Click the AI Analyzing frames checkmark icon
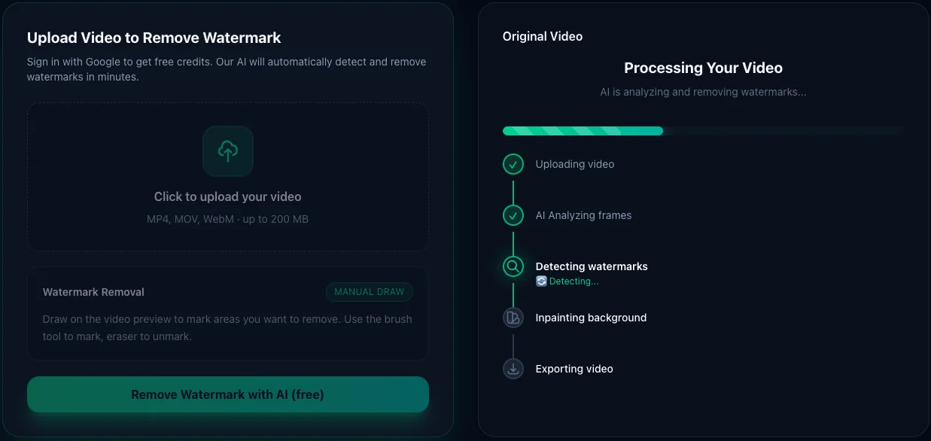 pyautogui.click(x=513, y=215)
